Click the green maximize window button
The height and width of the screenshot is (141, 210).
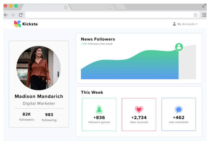(16, 6)
